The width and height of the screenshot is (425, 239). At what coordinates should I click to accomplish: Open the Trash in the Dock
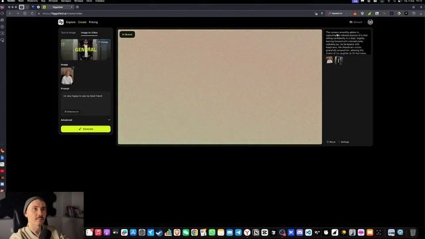(x=412, y=232)
